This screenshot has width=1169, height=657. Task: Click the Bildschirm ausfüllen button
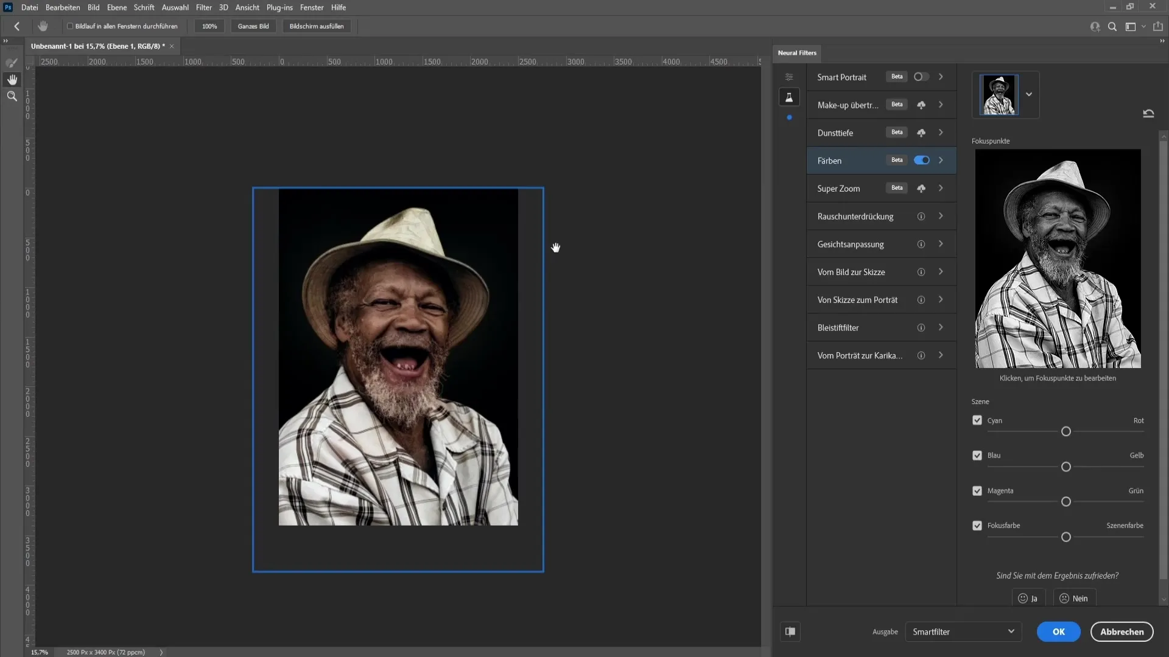pos(317,26)
